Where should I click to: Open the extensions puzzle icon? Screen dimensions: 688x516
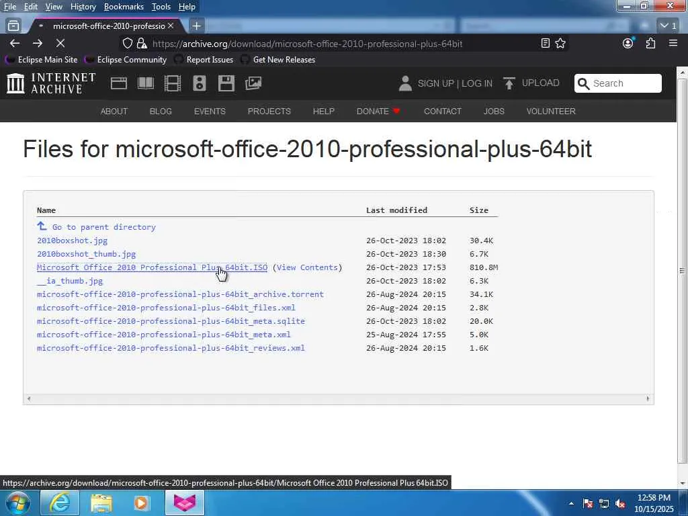(x=650, y=43)
